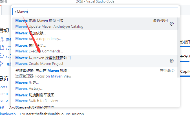The width and height of the screenshot is (190, 115).
Task: Select Maven: Create Maven Project command
Action: click(85, 61)
